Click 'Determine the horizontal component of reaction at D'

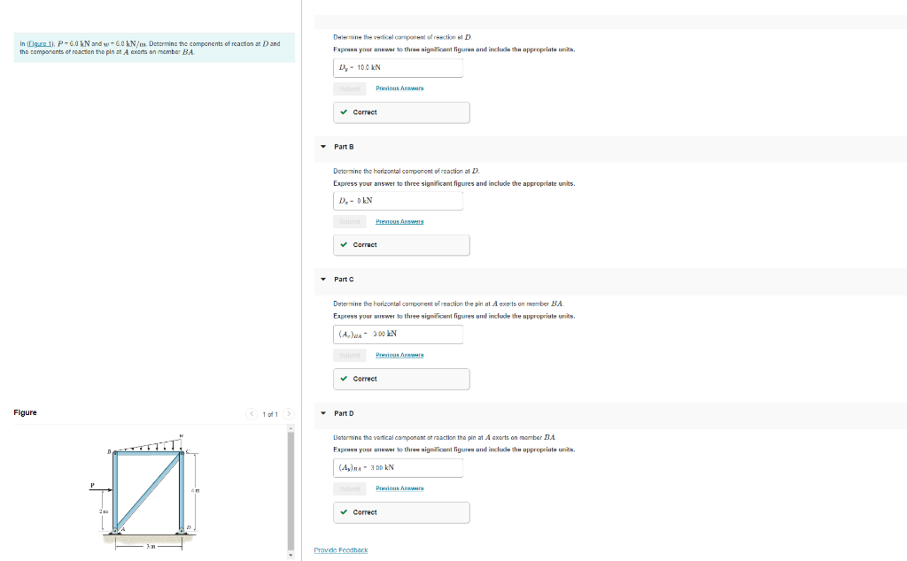pyautogui.click(x=406, y=171)
